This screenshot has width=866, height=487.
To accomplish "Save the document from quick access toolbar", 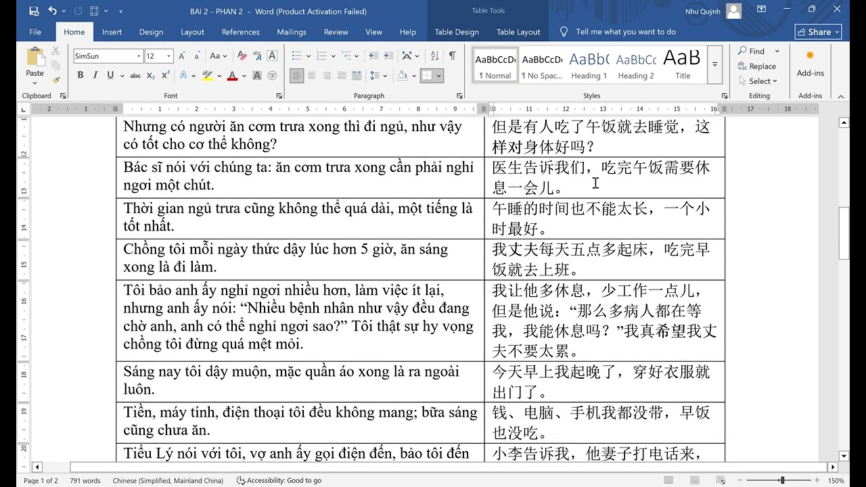I will tap(34, 11).
